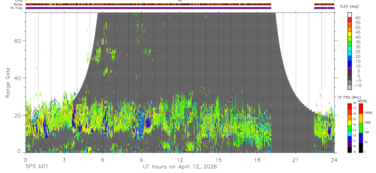This screenshot has width=376, height=173.
Task: Select the 'Range Gate' y-axis label
Action: [x=8, y=83]
